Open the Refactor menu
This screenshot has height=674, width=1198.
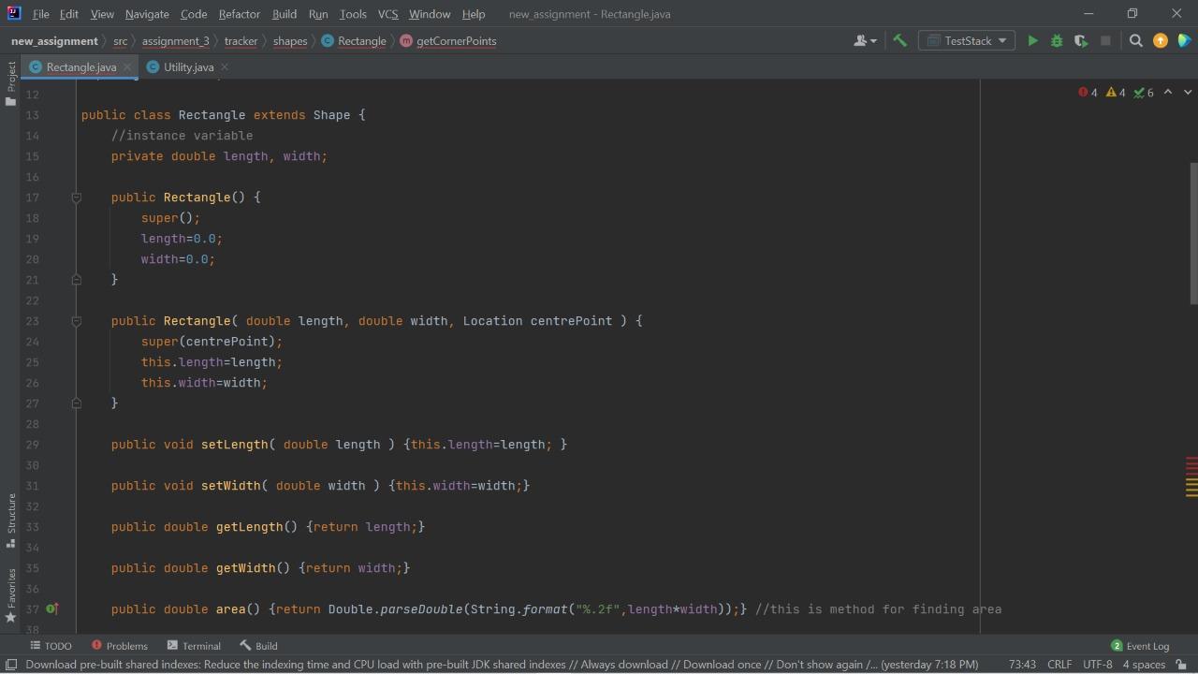tap(240, 14)
